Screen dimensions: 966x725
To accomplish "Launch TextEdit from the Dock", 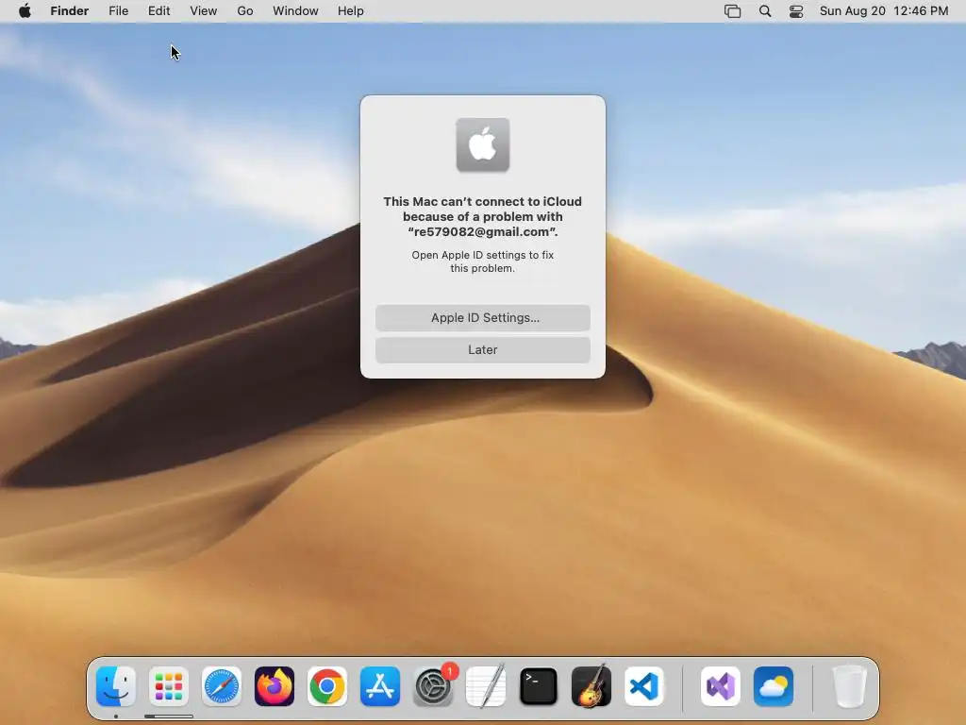I will (486, 686).
